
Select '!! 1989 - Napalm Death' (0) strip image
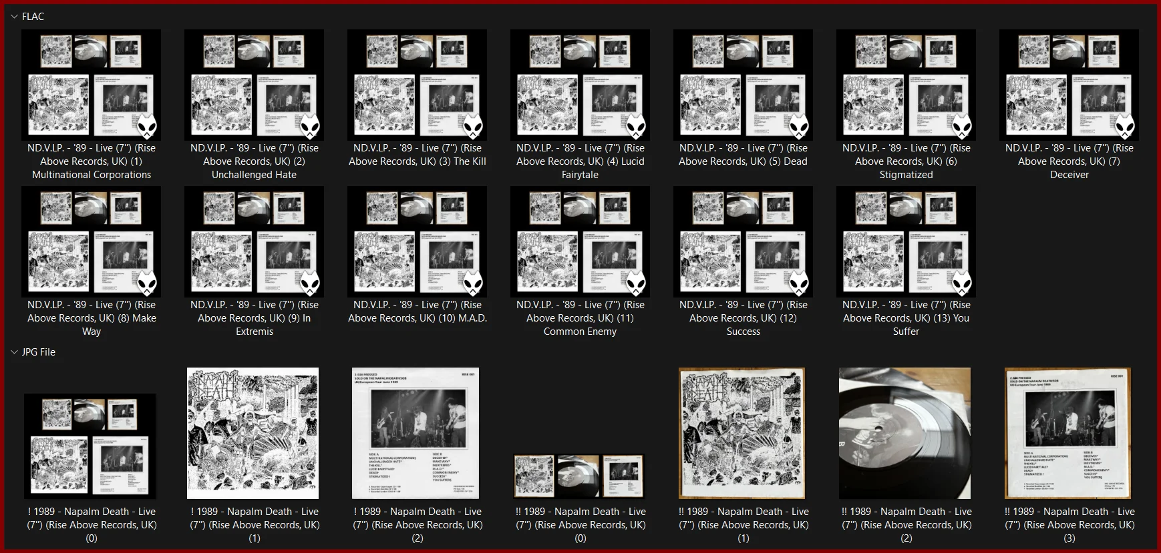pos(579,476)
